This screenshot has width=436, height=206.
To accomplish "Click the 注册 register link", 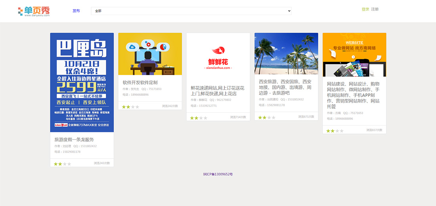I will [375, 9].
